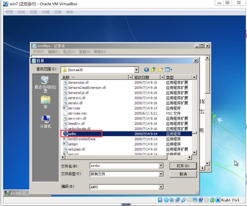
Task: Click VirtualBox hard disk activity status icon
Action: [160, 200]
